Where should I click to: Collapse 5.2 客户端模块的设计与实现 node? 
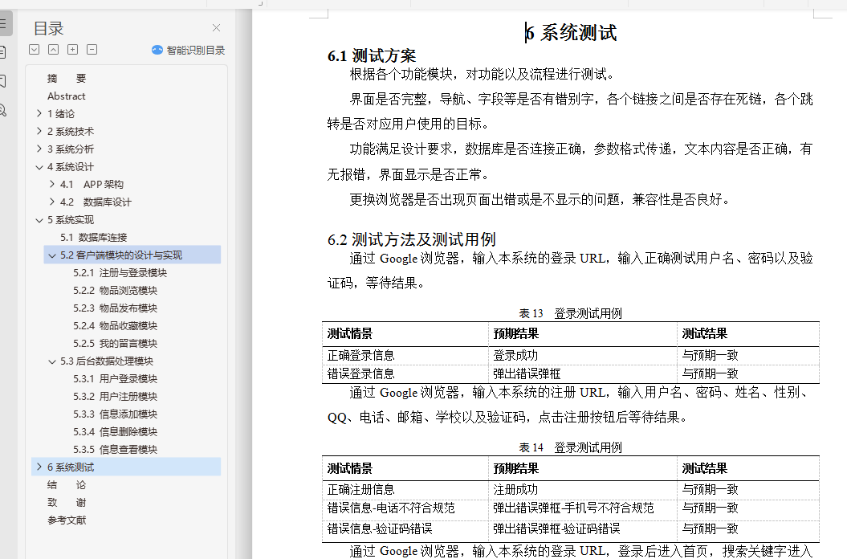[52, 255]
